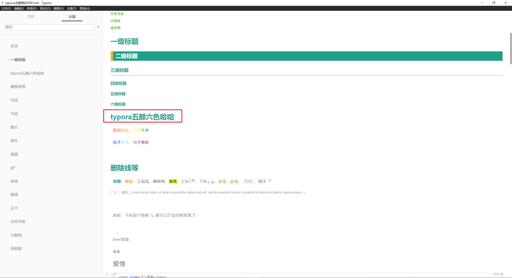Follow the 流程图 link in the document TOC
The height and width of the screenshot is (278, 512).
[115, 28]
